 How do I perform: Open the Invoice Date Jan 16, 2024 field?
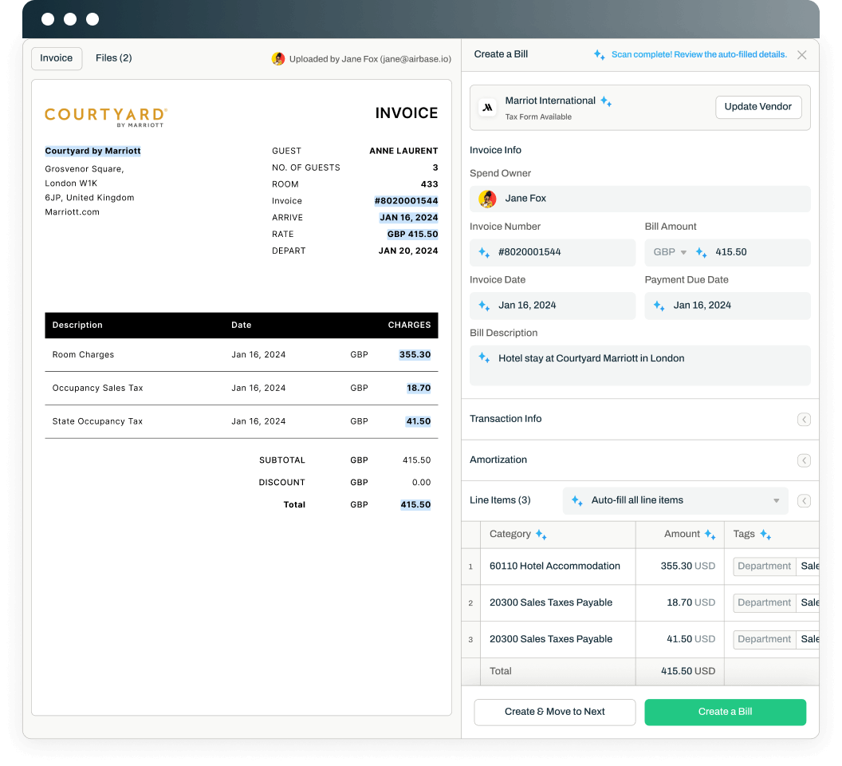553,306
